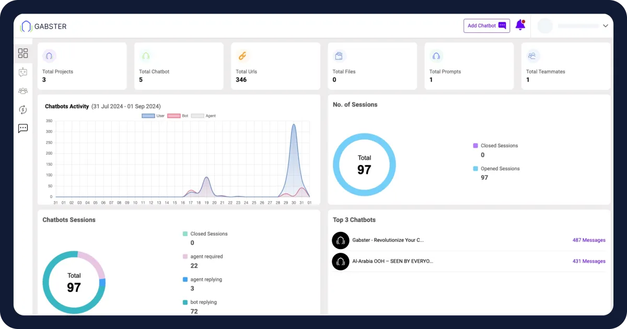Toggle the Bot dataset in chart legend

point(178,116)
